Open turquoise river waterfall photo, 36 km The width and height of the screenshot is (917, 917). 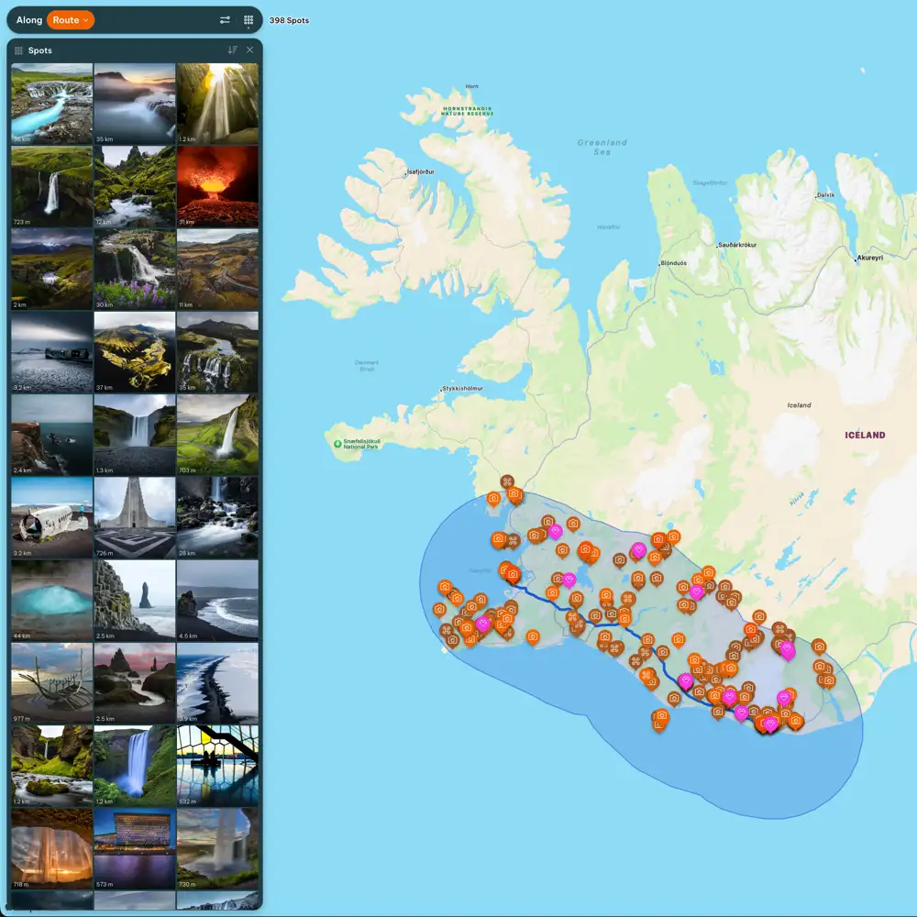pyautogui.click(x=52, y=104)
